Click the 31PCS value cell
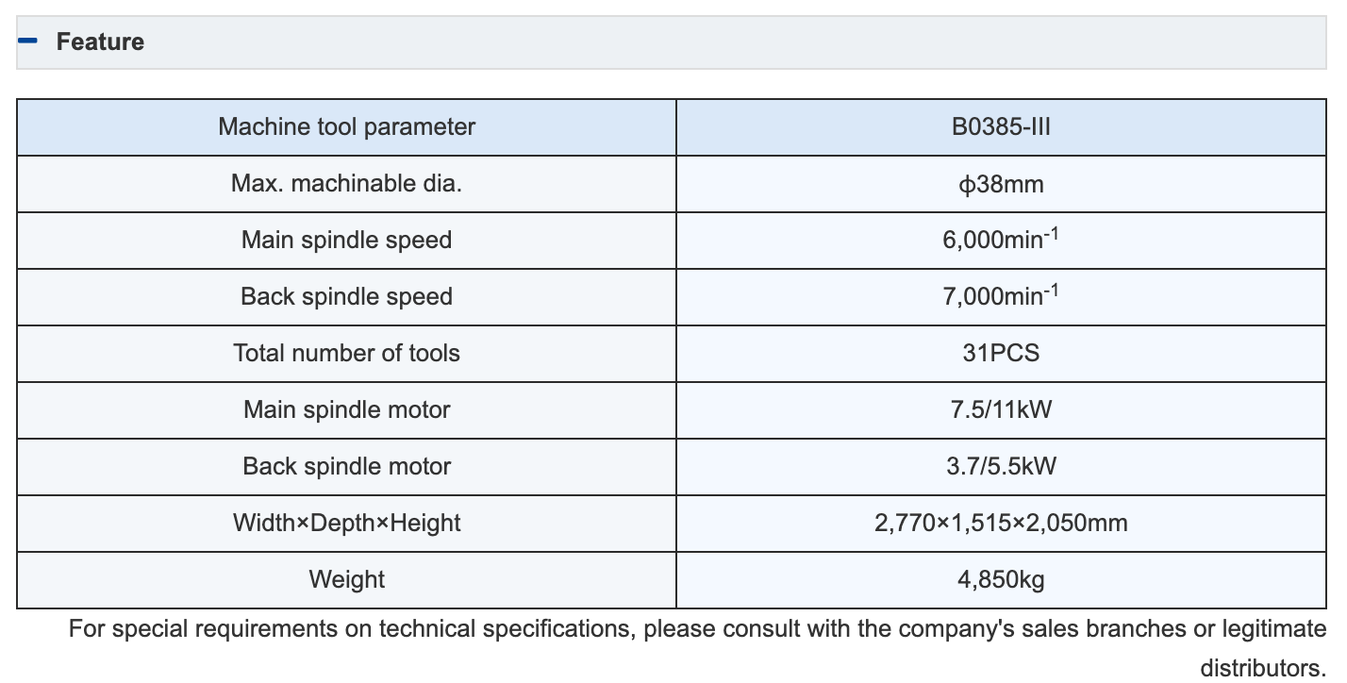Viewport: 1347px width, 683px height. pyautogui.click(x=1001, y=354)
